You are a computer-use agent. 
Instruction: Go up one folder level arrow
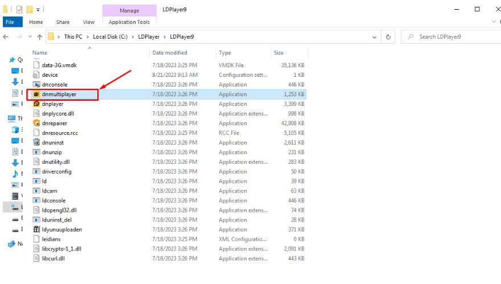(40, 37)
